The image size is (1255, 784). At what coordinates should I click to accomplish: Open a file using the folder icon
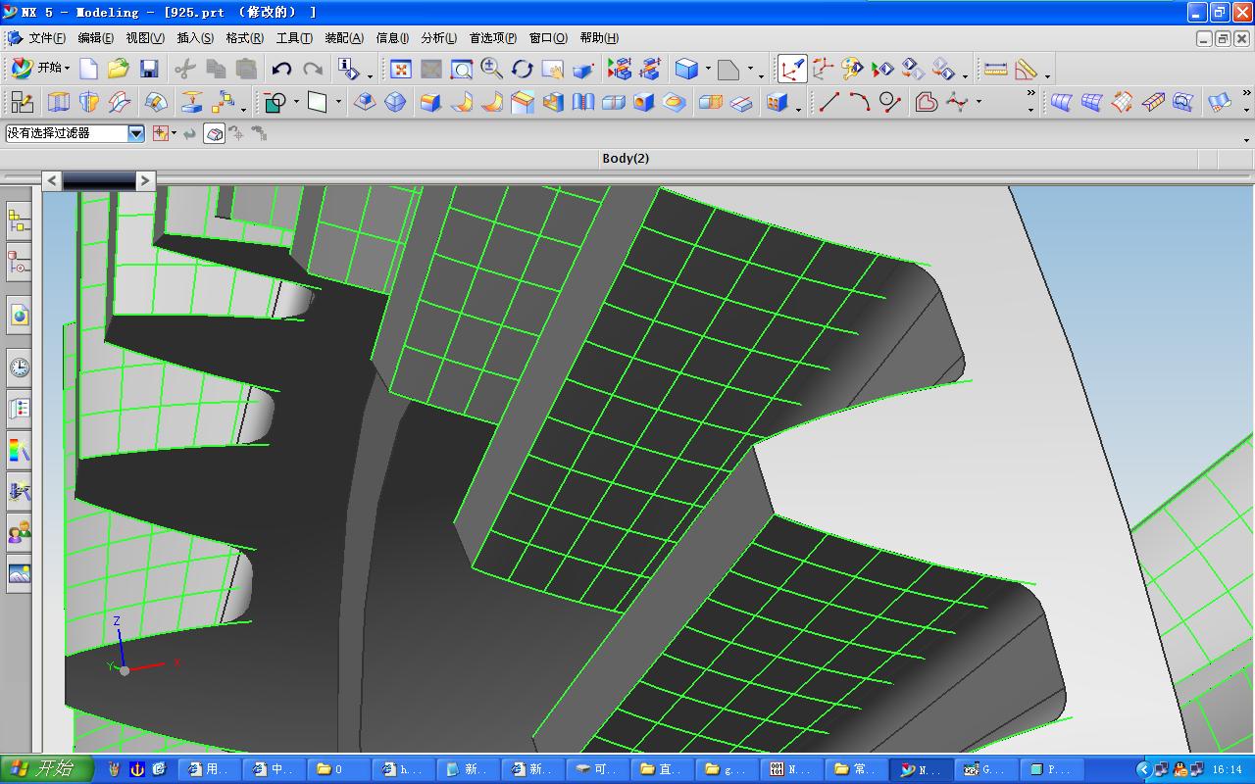point(119,69)
